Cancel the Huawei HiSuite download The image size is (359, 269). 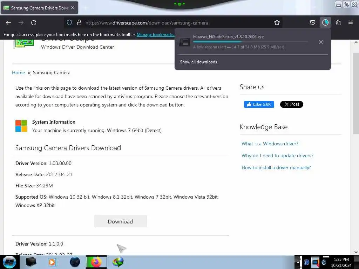pyautogui.click(x=321, y=42)
